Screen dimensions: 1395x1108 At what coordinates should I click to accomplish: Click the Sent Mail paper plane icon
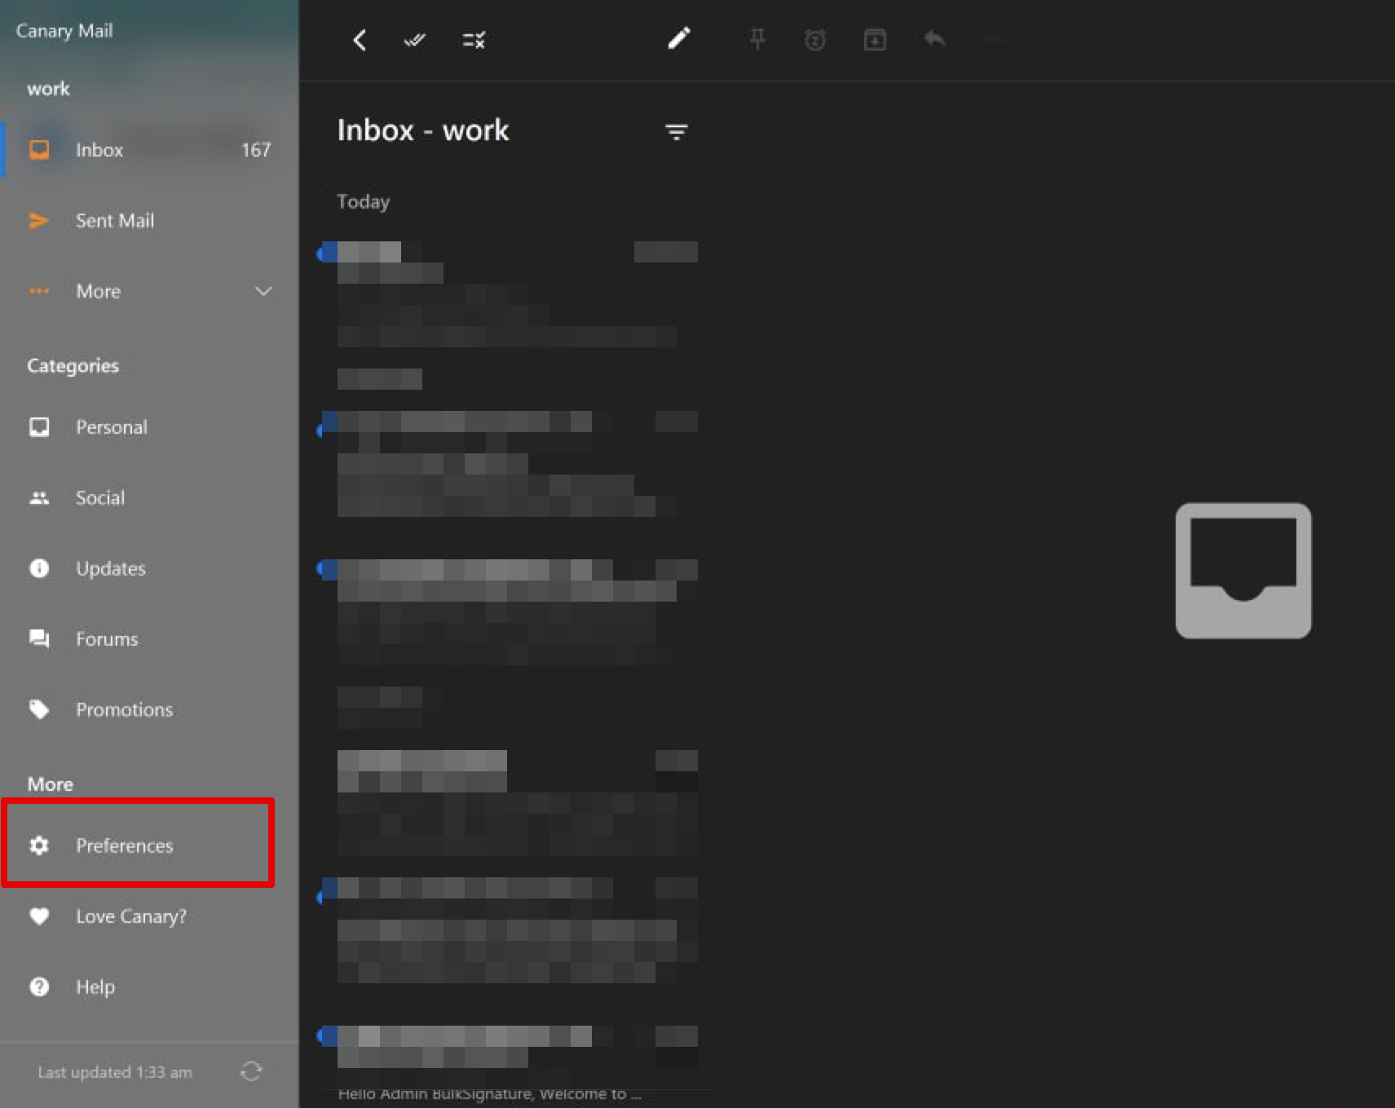(x=39, y=221)
